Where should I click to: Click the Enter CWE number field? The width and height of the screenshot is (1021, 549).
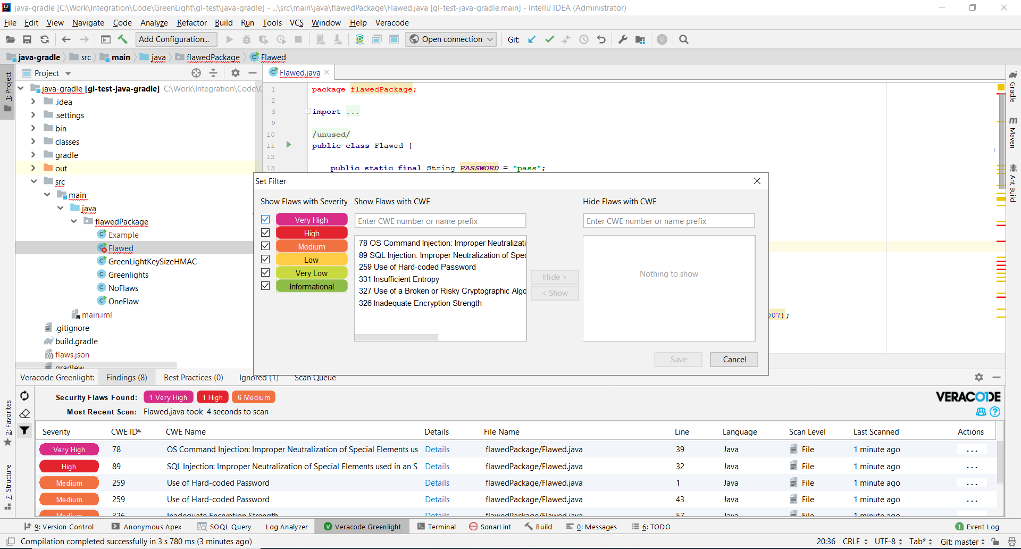pos(440,221)
